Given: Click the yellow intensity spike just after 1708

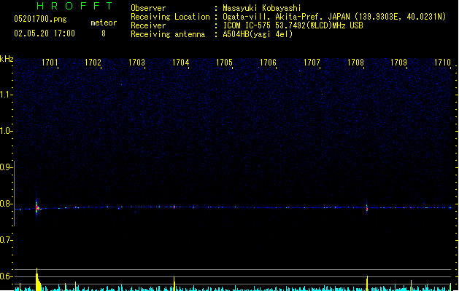Looking at the screenshot, I should tap(367, 284).
